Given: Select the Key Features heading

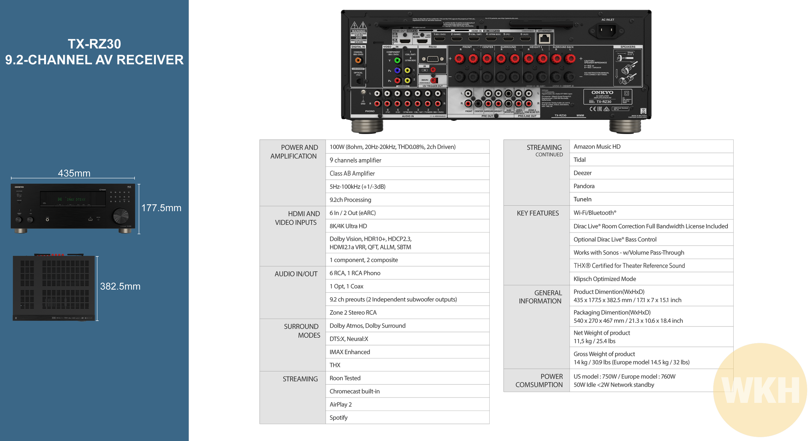Looking at the screenshot, I should [x=538, y=213].
